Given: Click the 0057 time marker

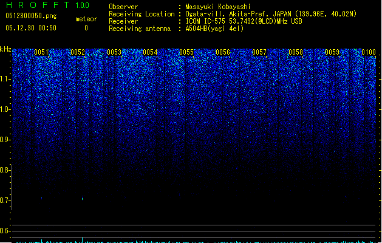Looking at the screenshot, I should click(259, 52).
